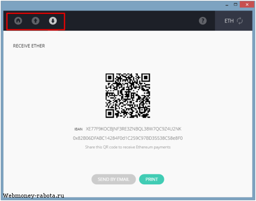Image resolution: width=256 pixels, height=201 pixels.
Task: Click the Send by Email button
Action: click(x=114, y=179)
